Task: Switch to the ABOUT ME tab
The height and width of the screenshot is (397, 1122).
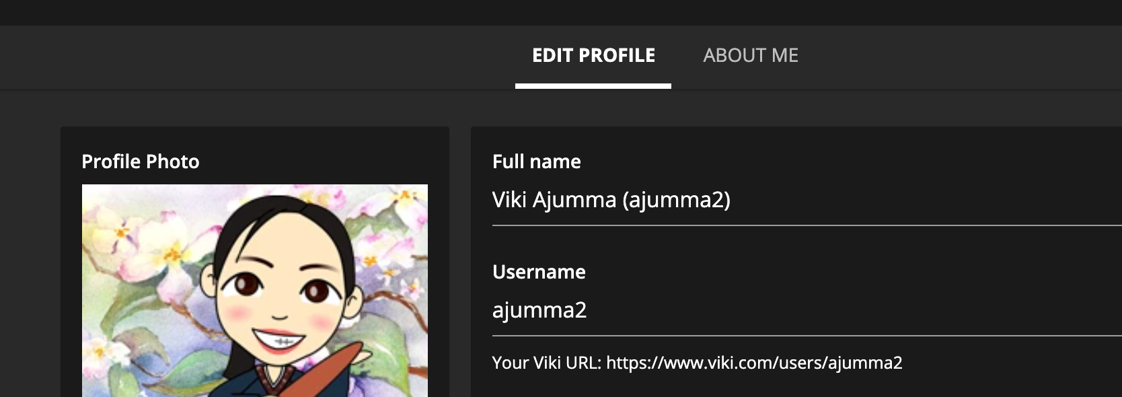Action: pos(751,55)
